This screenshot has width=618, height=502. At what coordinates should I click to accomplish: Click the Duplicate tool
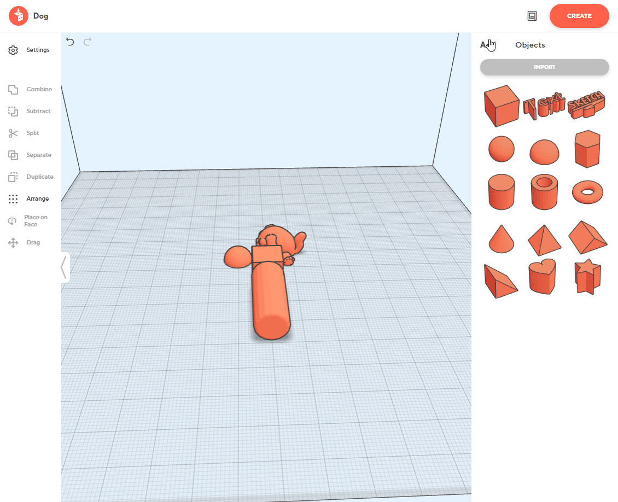coord(31,177)
